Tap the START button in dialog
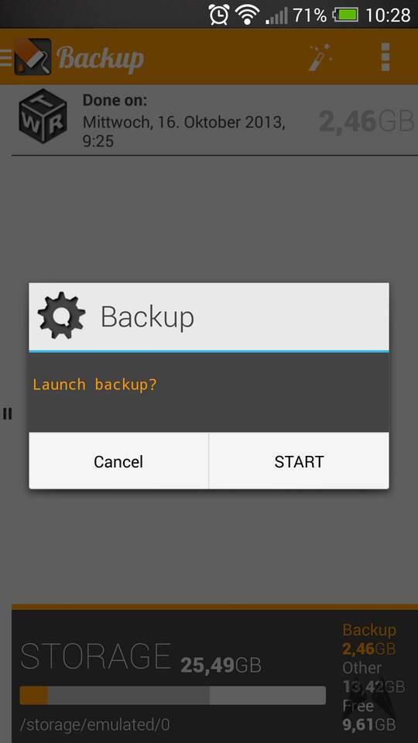 click(299, 461)
